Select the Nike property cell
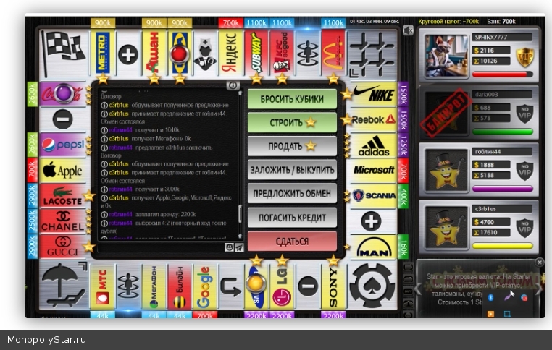Screen dimensions: 552x350 [373, 94]
